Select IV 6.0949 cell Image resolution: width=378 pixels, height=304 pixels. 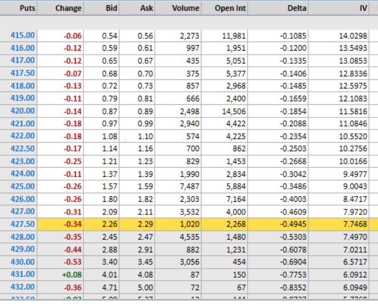click(x=355, y=287)
